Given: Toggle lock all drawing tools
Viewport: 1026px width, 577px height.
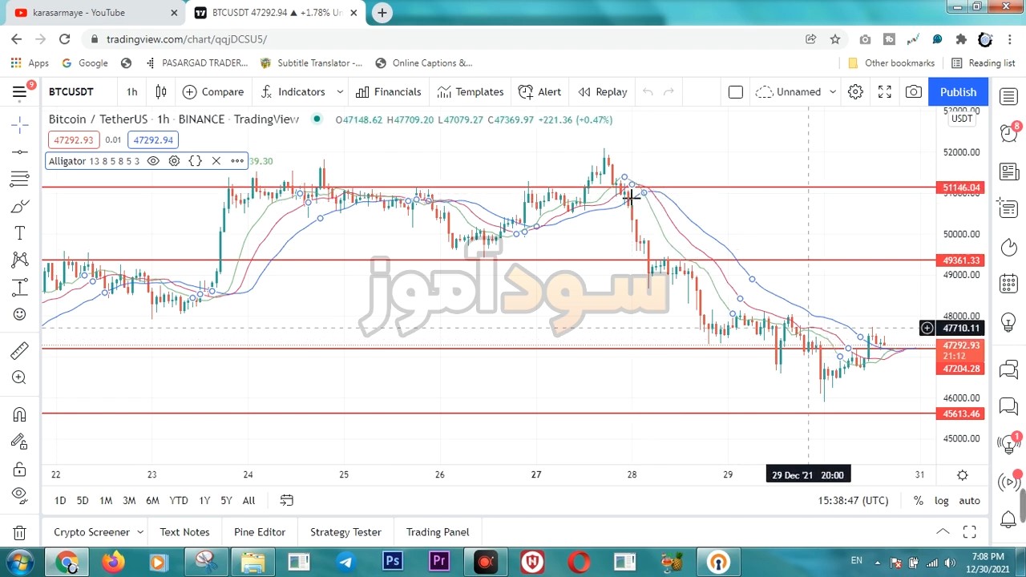Looking at the screenshot, I should click(20, 469).
